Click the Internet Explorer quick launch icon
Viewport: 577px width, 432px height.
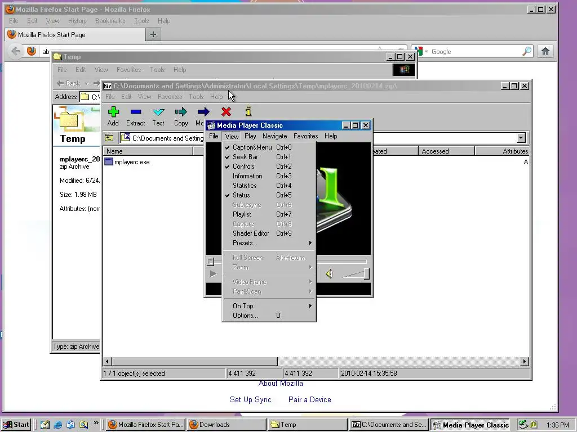click(58, 425)
